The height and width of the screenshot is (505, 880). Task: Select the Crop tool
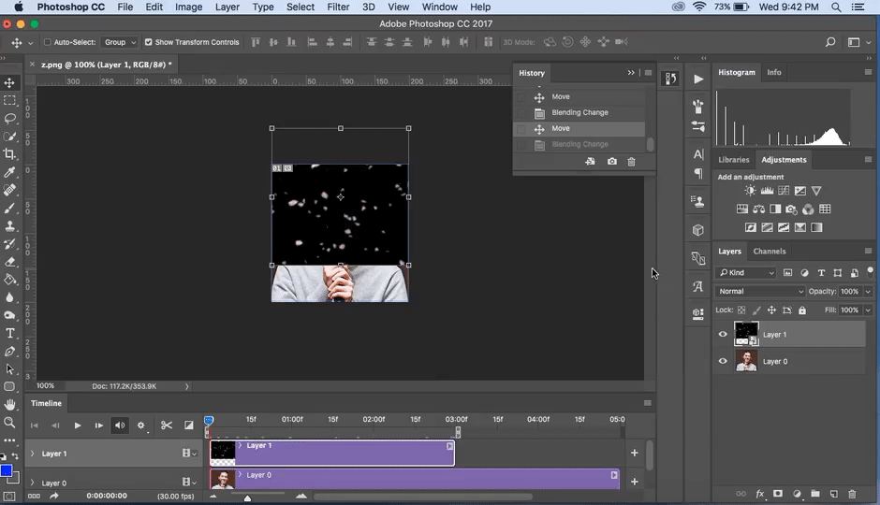coord(10,154)
